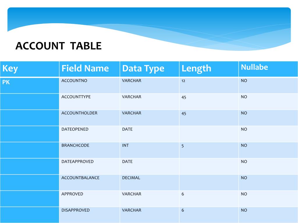
Task: Click DATE in the DATEAPPROVED row
Action: point(127,161)
